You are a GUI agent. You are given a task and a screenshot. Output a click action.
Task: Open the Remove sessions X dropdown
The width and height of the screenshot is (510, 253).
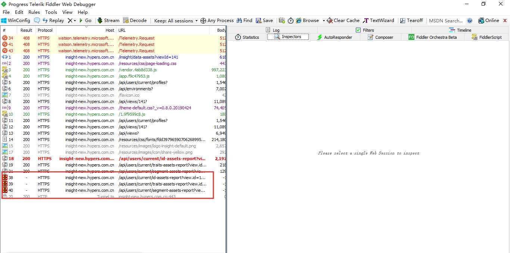(x=72, y=21)
